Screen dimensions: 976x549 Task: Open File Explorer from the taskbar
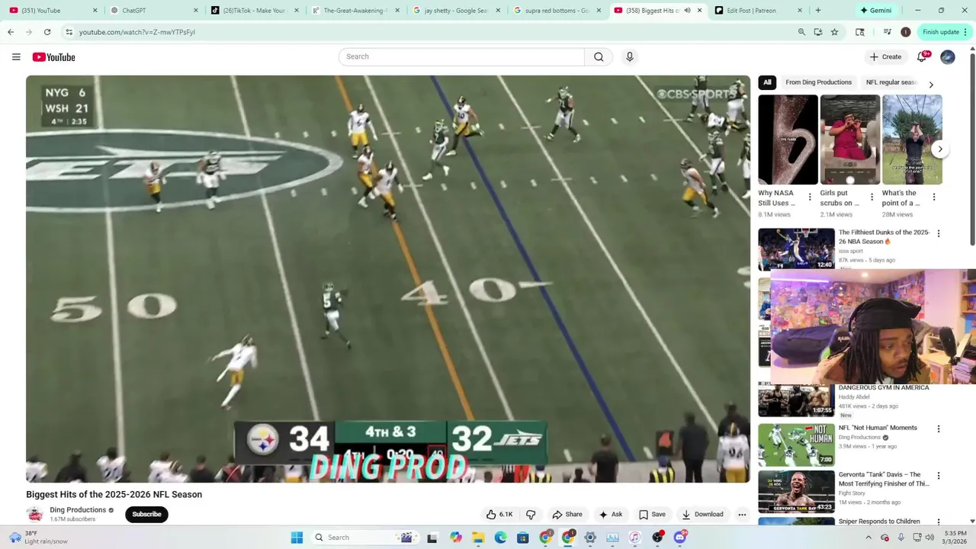point(478,538)
